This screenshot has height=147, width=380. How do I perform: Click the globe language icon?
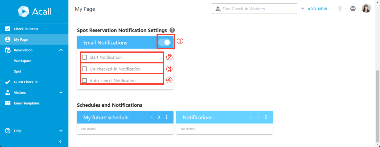[353, 9]
